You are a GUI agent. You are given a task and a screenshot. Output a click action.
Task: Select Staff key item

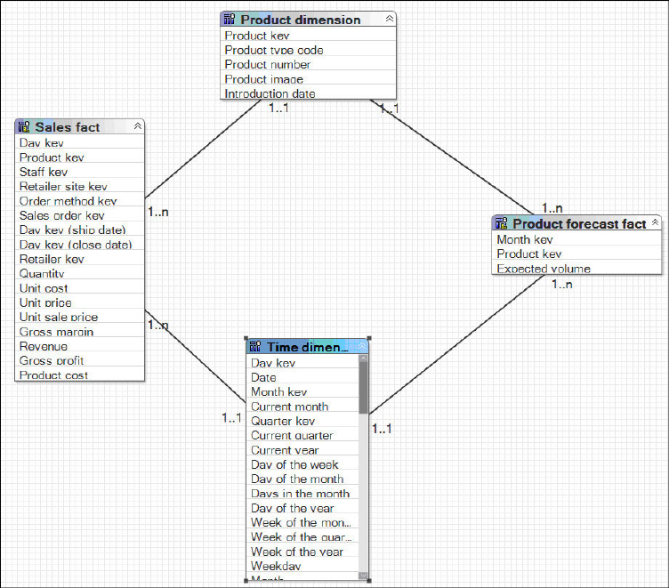pyautogui.click(x=80, y=172)
